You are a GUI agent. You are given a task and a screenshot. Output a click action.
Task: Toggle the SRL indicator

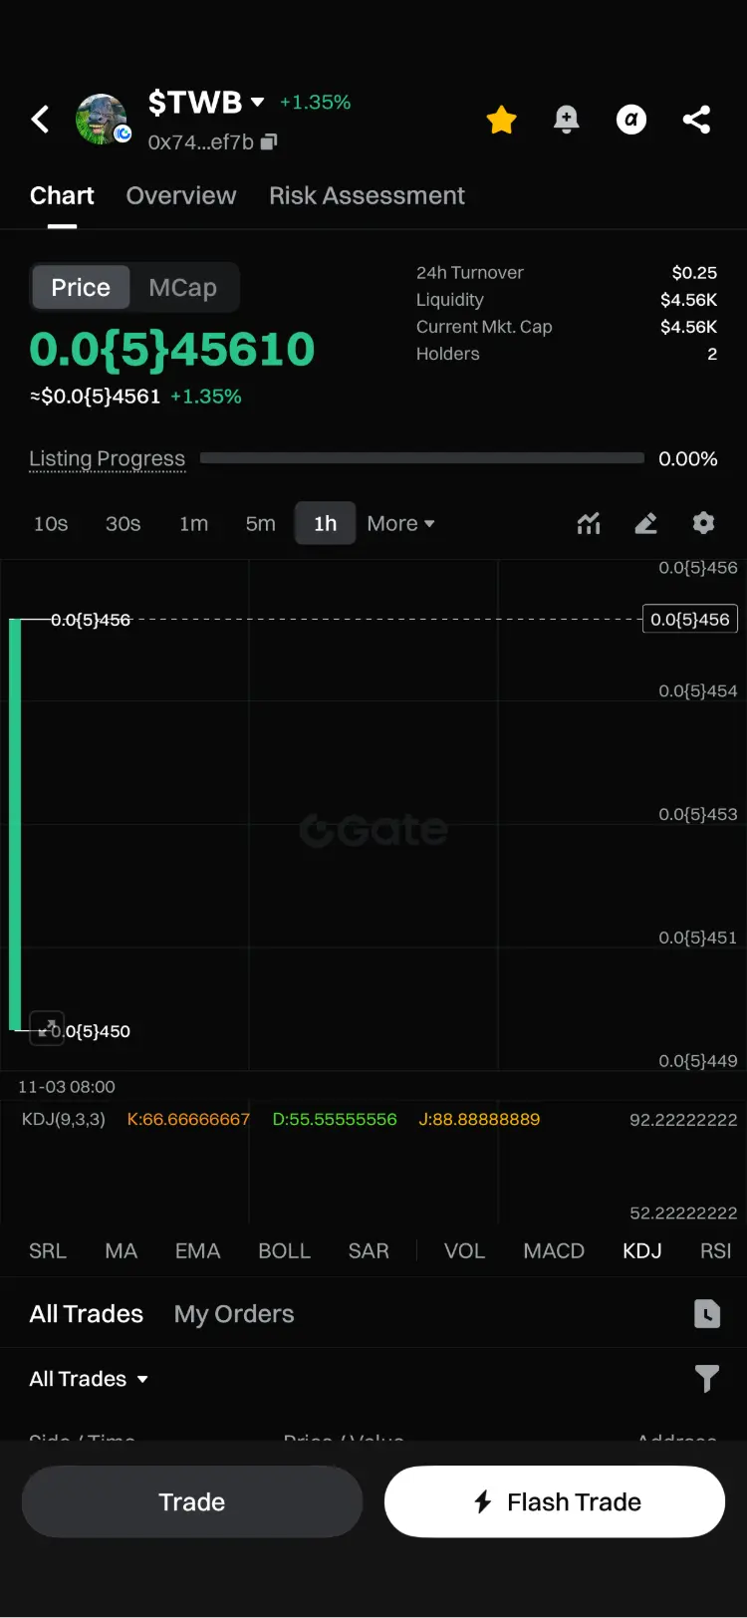[48, 1250]
